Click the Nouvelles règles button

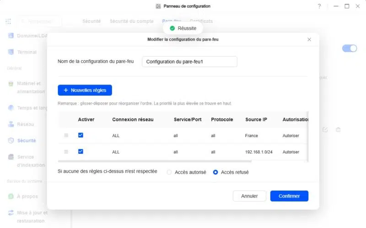point(85,90)
